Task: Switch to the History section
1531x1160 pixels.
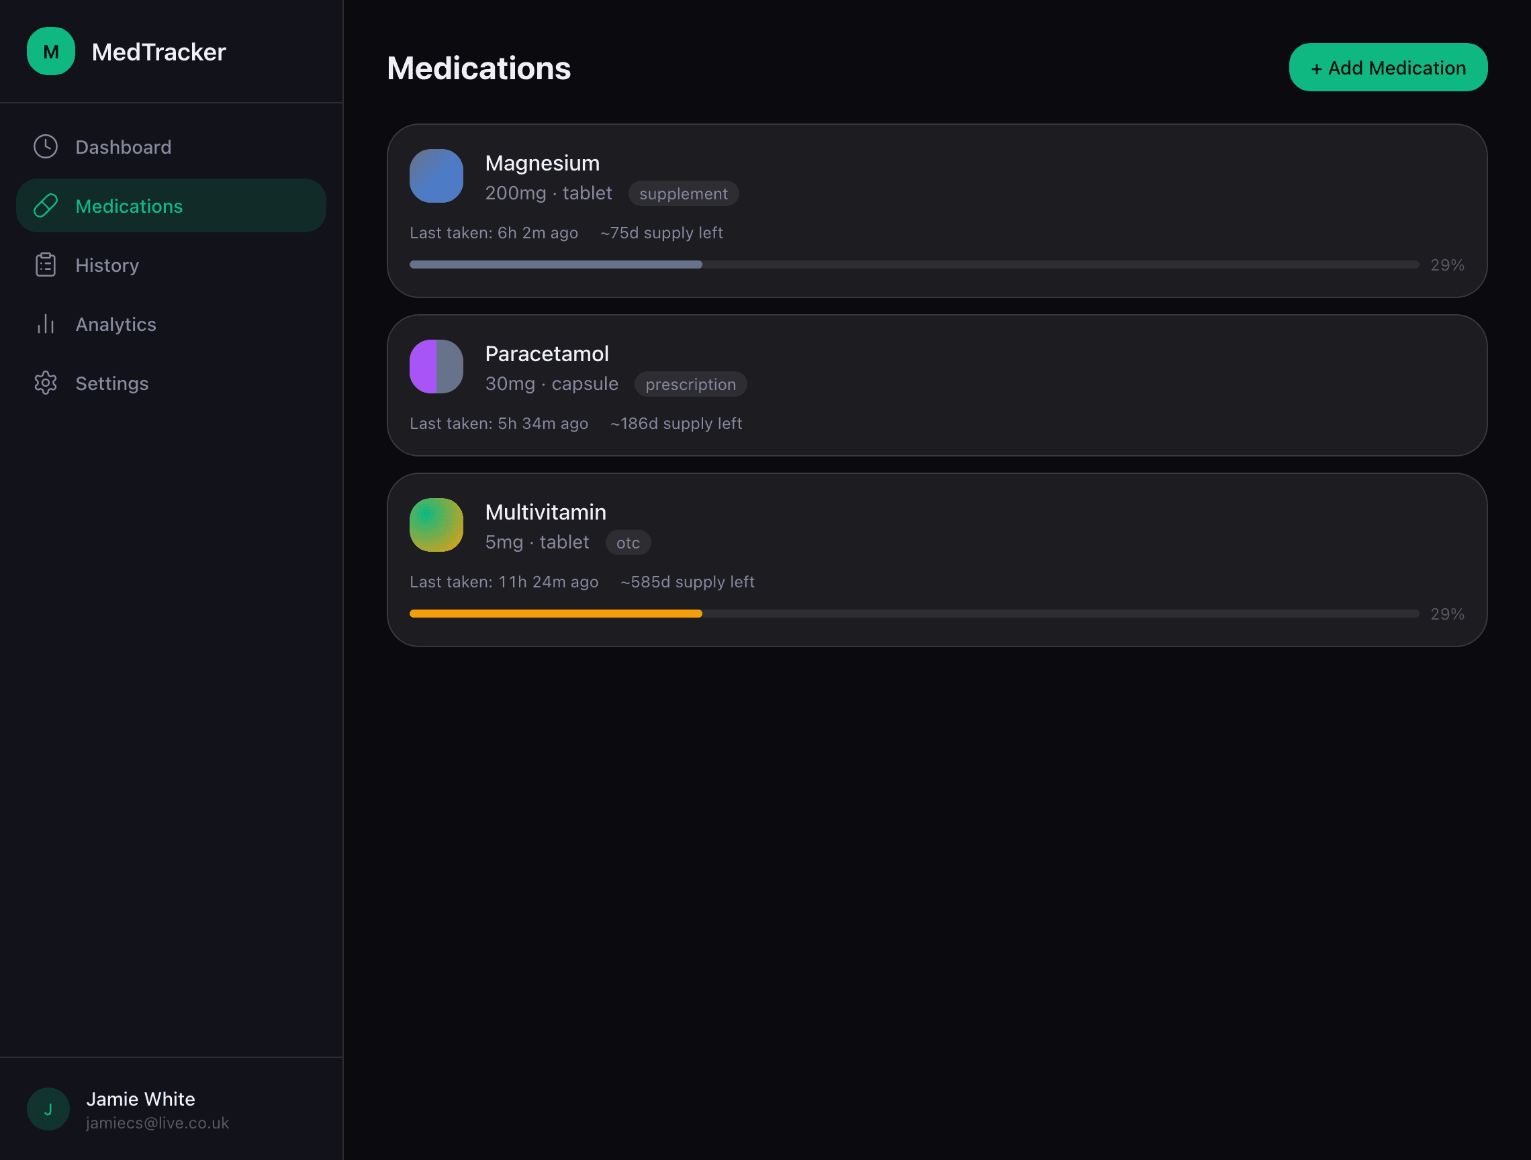Action: [107, 264]
